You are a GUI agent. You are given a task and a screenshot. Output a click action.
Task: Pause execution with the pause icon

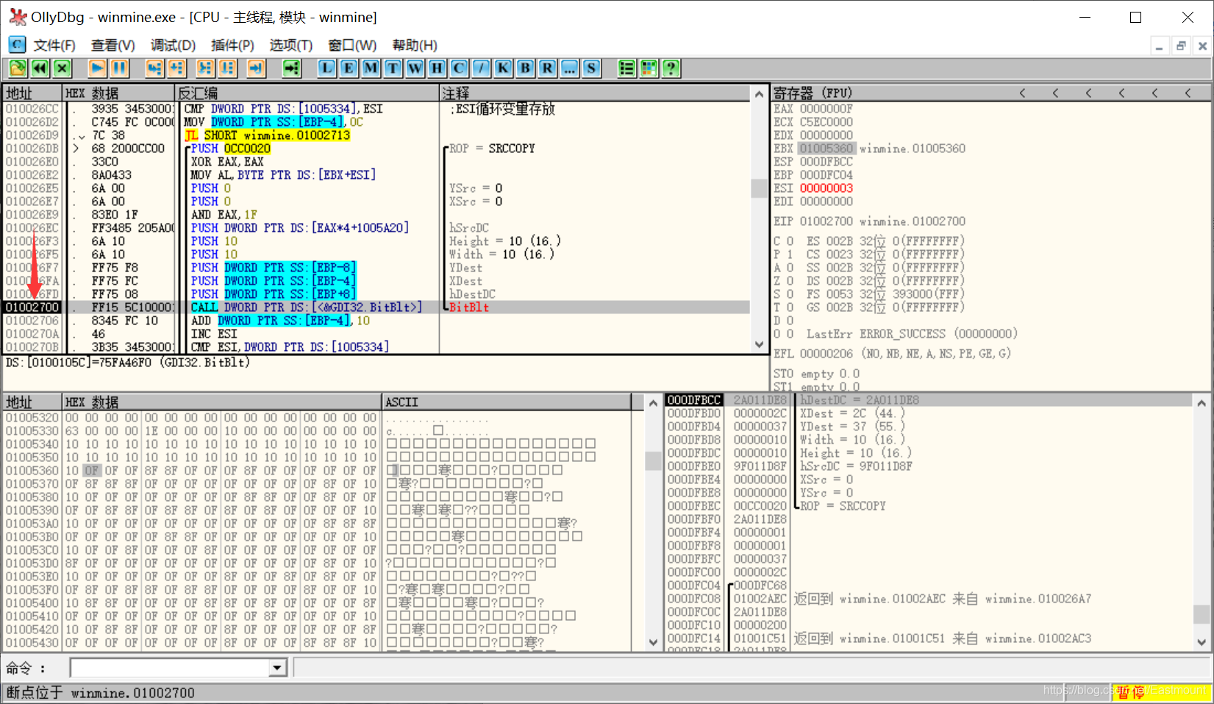(119, 68)
